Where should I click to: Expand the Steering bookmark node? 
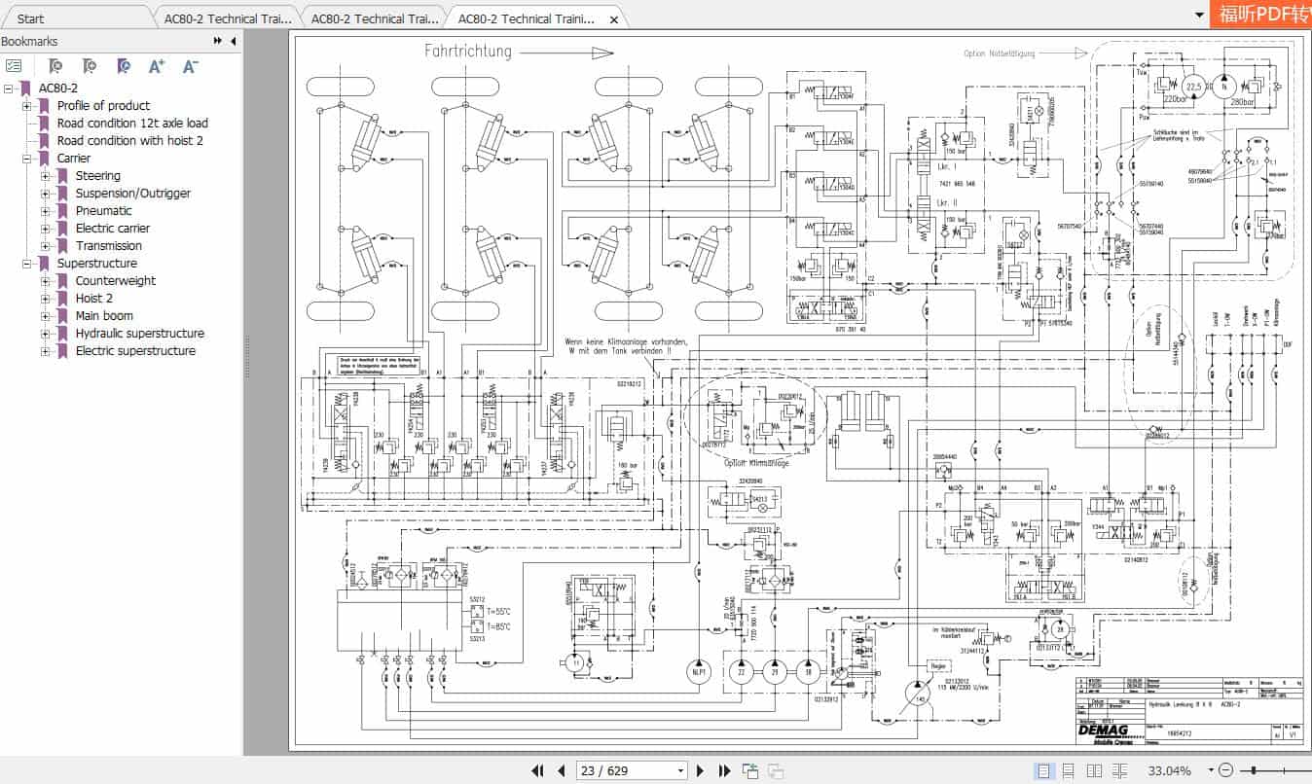coord(48,175)
